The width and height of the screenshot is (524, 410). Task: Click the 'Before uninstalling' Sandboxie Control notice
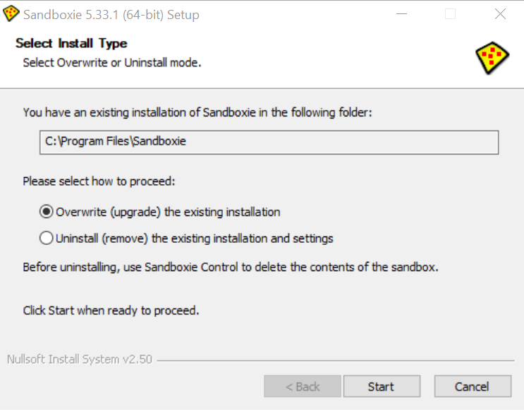point(231,267)
